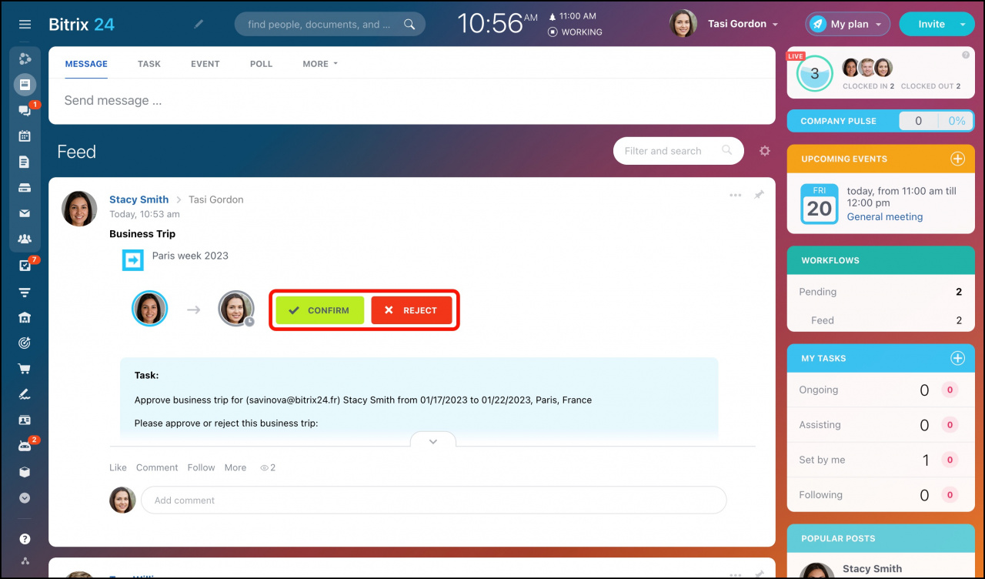Switch to the EVENT tab

tap(205, 64)
